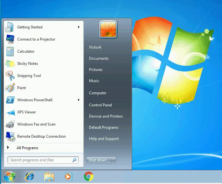This screenshot has height=184, width=222.
Task: Open Paint using the palette icon
Action: click(10, 88)
